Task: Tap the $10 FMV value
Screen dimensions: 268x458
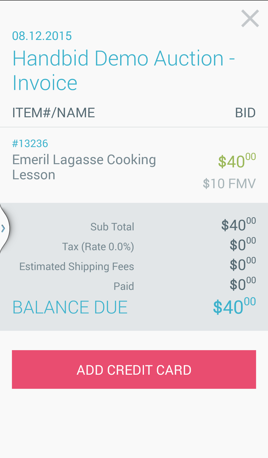Action: click(x=229, y=183)
